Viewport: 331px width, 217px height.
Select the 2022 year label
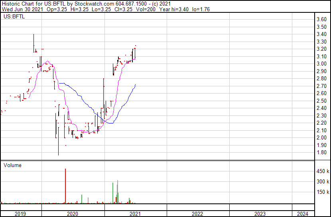197,214
